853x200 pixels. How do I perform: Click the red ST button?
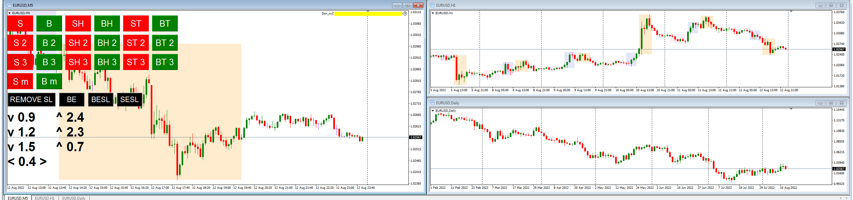tap(136, 23)
